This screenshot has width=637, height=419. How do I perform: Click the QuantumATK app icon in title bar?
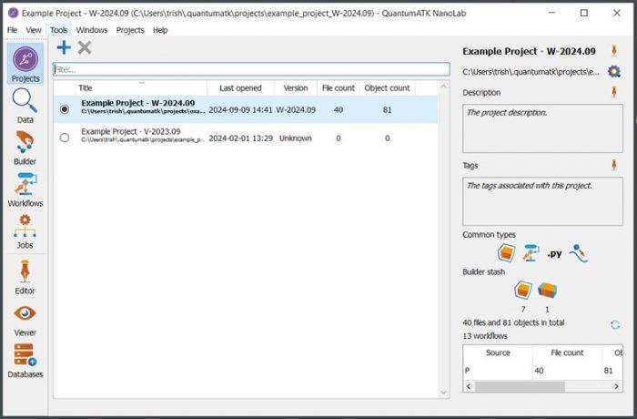[14, 13]
